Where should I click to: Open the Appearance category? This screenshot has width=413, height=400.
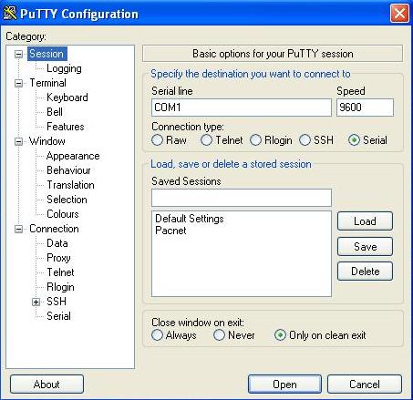coord(73,156)
